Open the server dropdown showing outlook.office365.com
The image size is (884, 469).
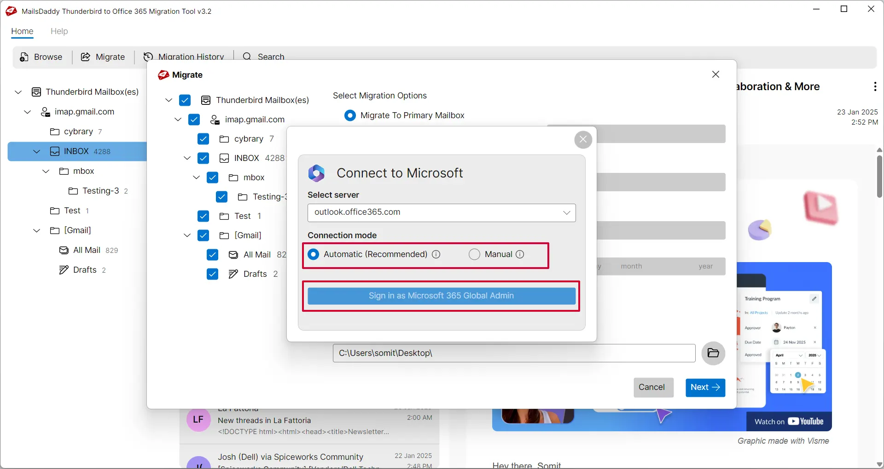pos(566,212)
